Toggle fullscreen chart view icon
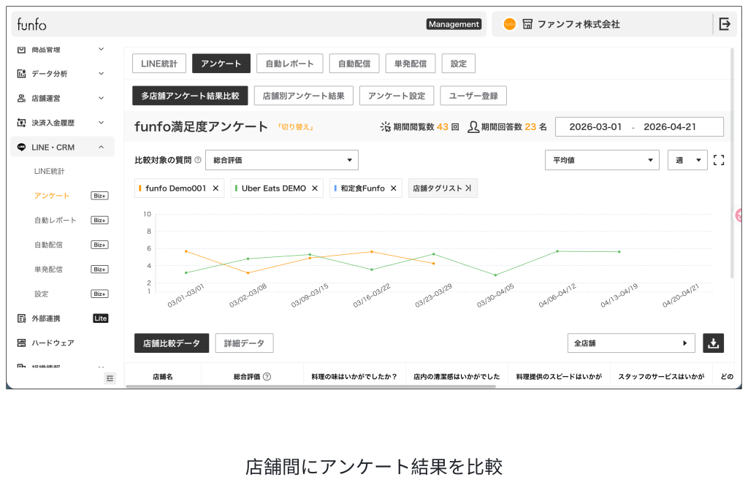This screenshot has width=748, height=485. 718,160
